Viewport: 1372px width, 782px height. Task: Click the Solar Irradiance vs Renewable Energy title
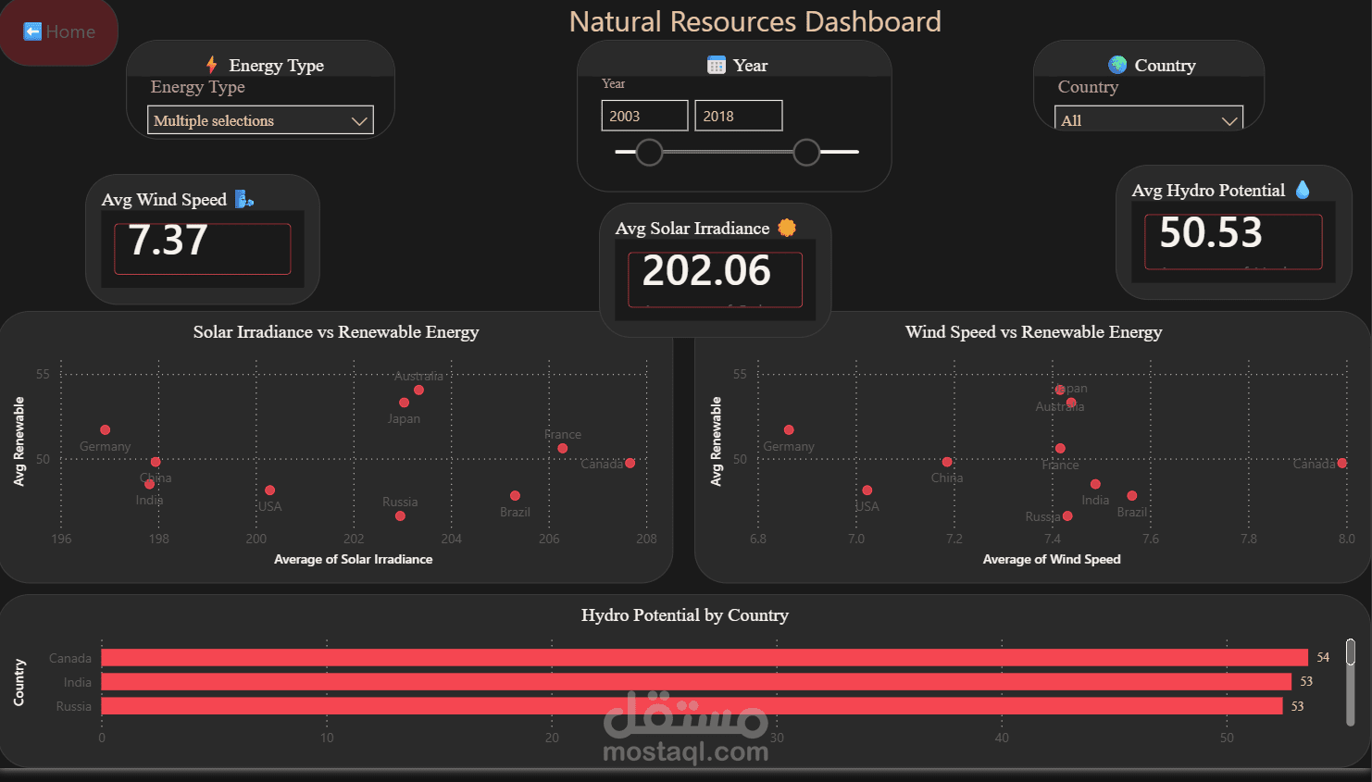[336, 332]
